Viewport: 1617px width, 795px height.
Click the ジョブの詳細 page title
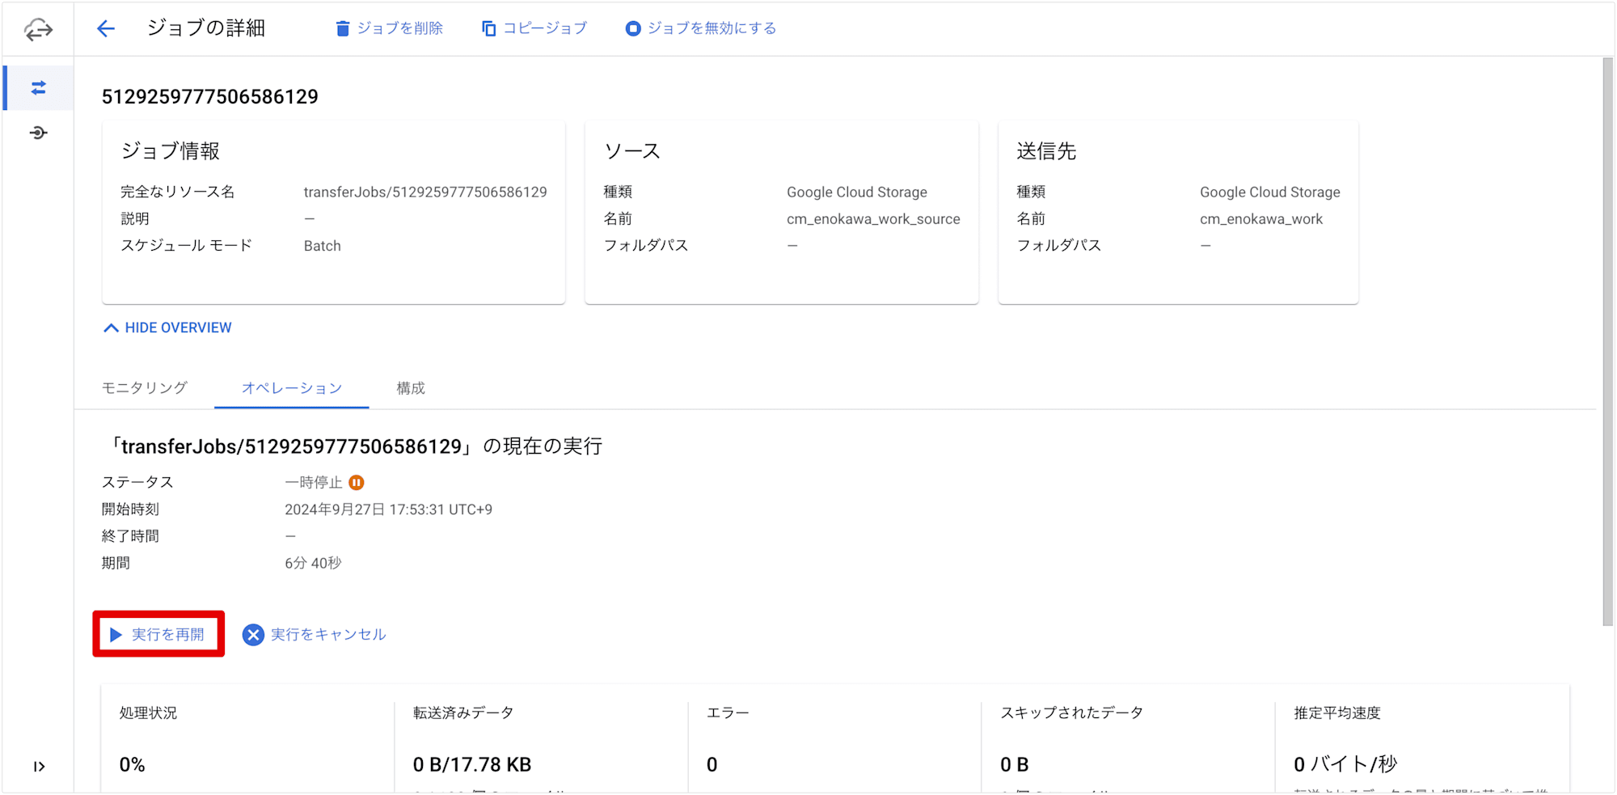point(206,28)
